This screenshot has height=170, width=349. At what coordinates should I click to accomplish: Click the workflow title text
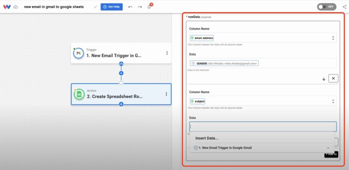pos(54,7)
